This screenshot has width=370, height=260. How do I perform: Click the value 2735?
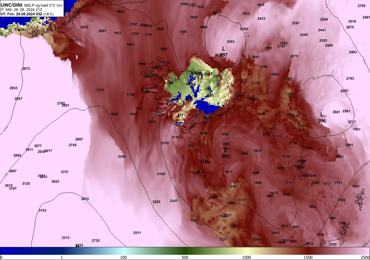pyautogui.click(x=96, y=241)
